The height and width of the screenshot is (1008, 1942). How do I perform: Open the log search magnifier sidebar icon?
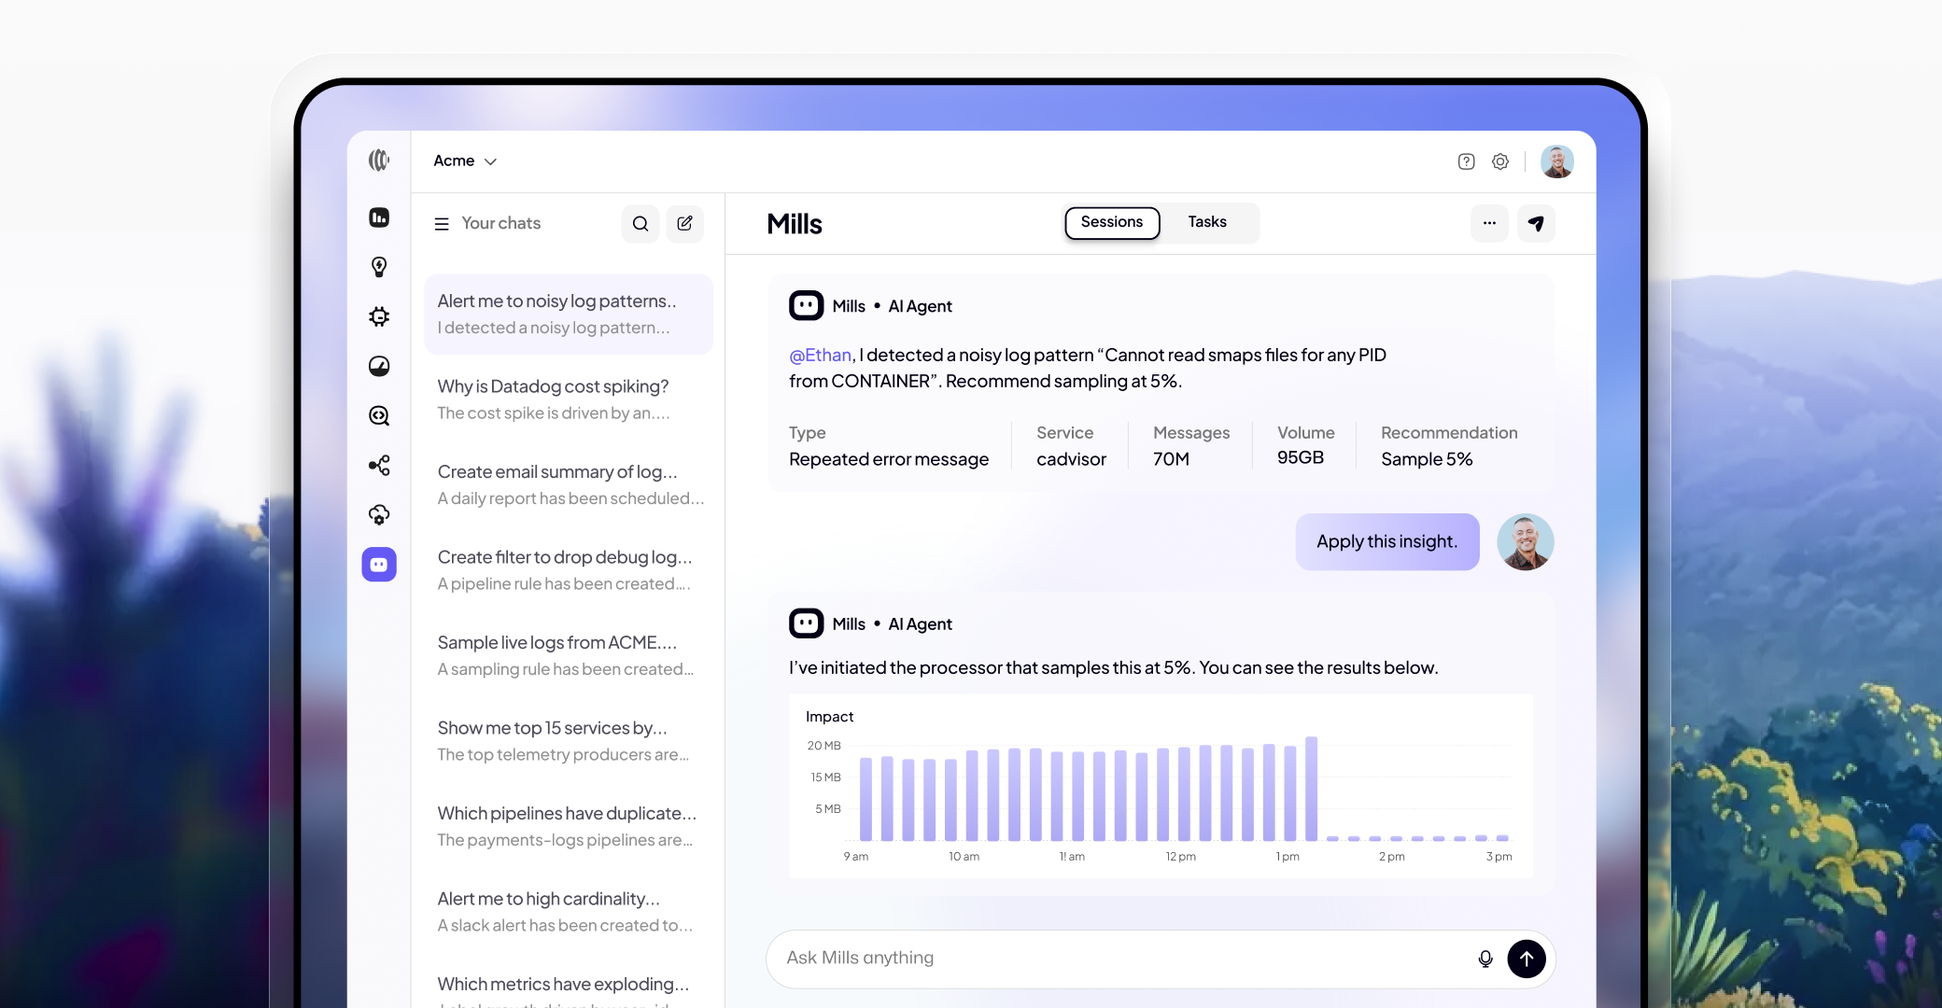pyautogui.click(x=379, y=415)
